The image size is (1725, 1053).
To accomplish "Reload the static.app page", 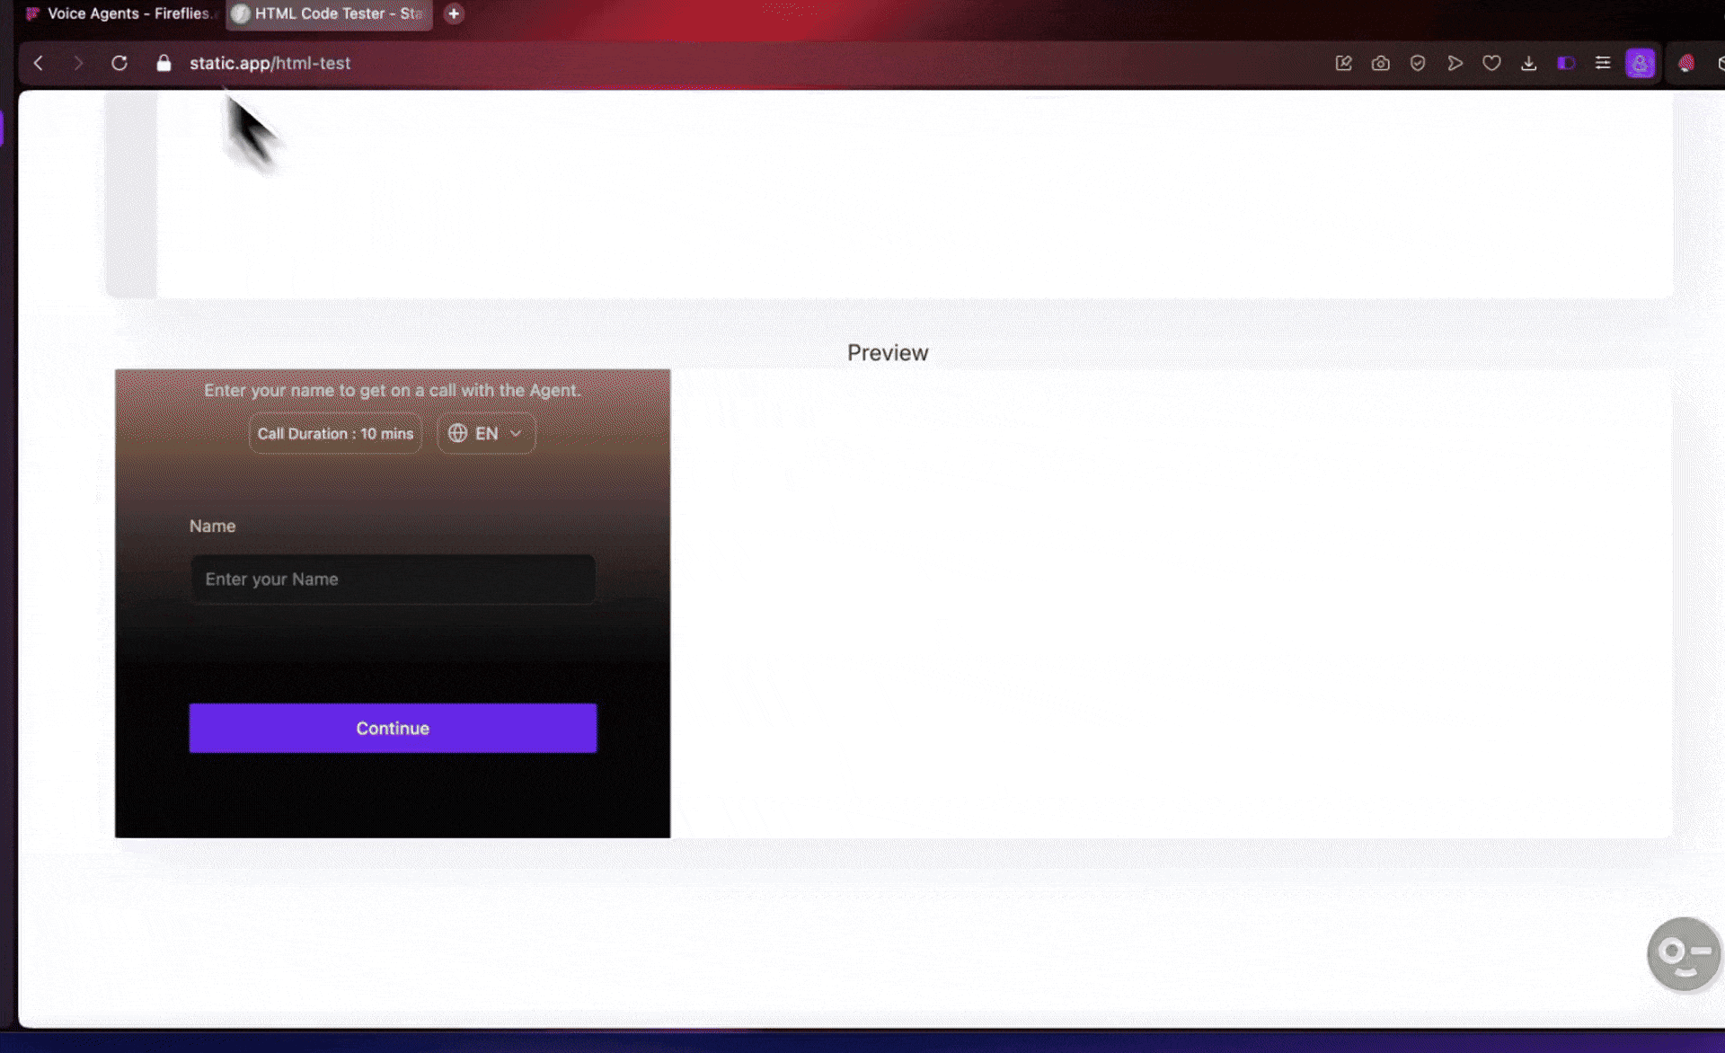I will [x=119, y=63].
